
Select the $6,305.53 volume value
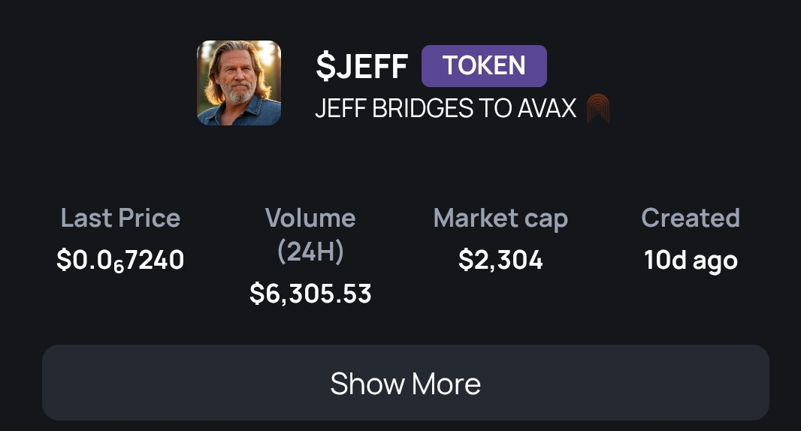click(x=310, y=294)
